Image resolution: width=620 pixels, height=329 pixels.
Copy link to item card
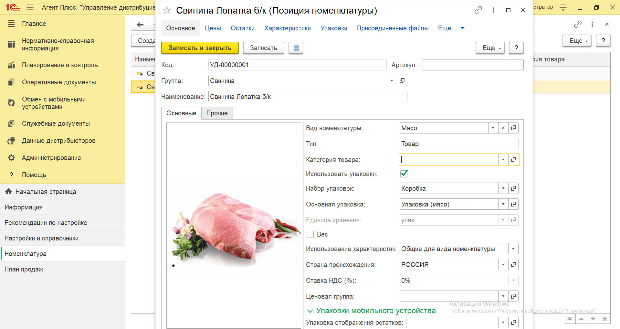(478, 10)
